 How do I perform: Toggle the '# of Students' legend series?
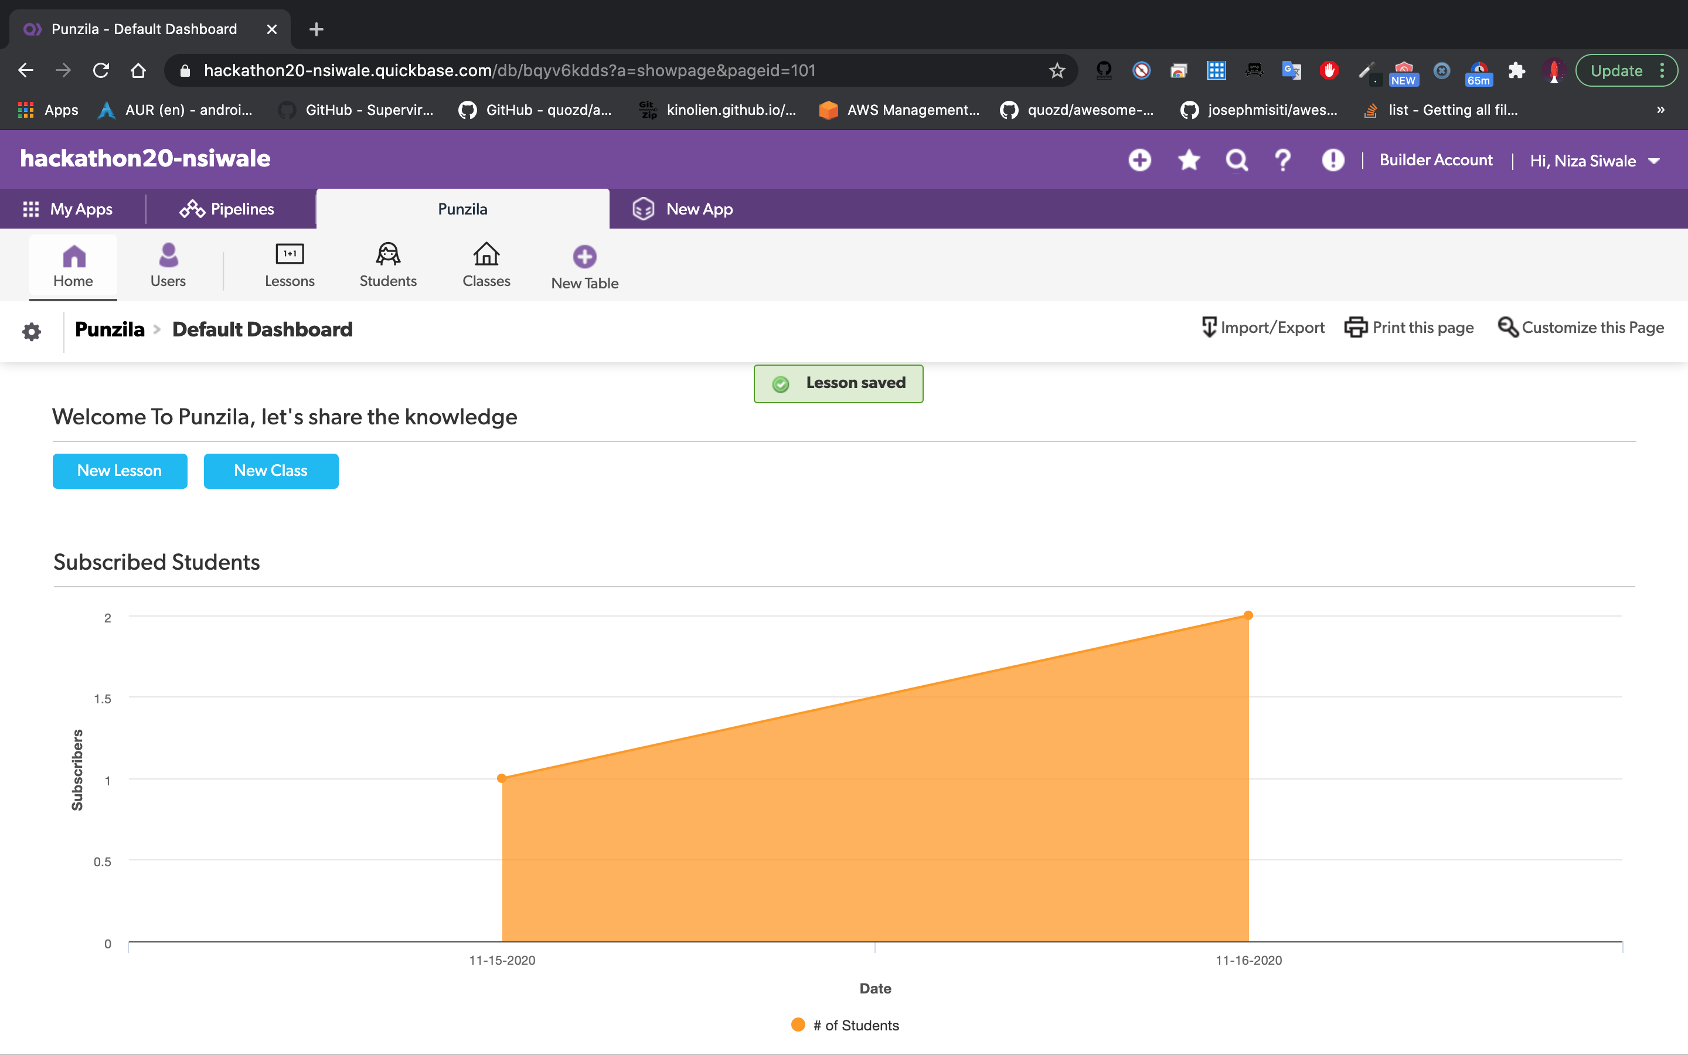pyautogui.click(x=845, y=1025)
